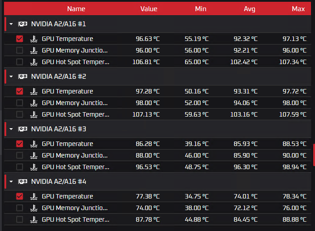Click the 55.19 °C minimum value
Screen dimensions: 315x231
pos(197,39)
